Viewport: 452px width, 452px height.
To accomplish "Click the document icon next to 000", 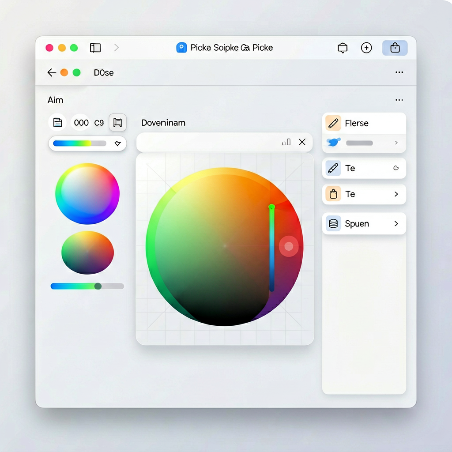I will click(58, 123).
